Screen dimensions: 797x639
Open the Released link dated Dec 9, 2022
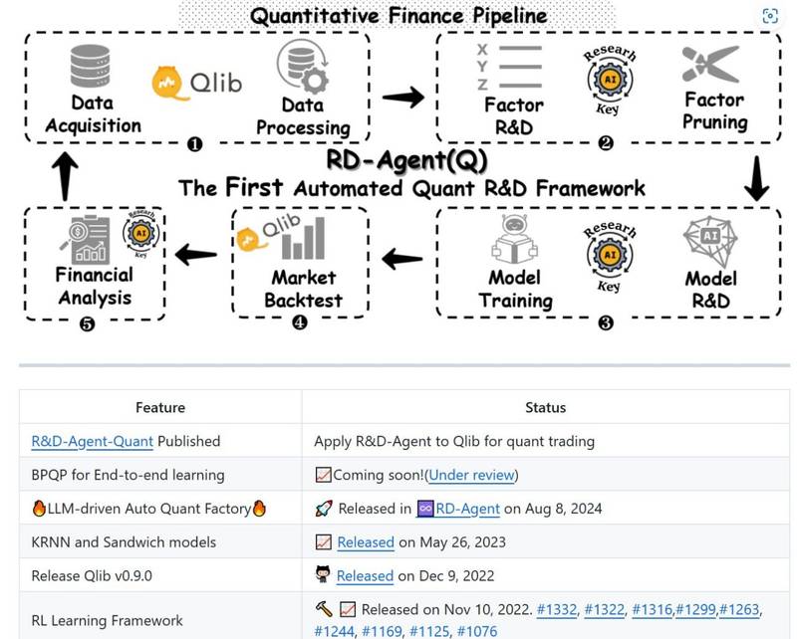point(365,575)
